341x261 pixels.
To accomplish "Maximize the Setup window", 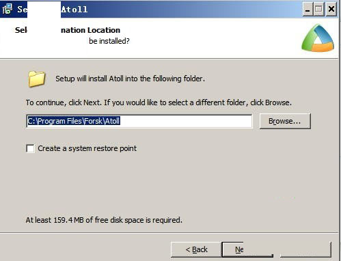I will point(318,10).
